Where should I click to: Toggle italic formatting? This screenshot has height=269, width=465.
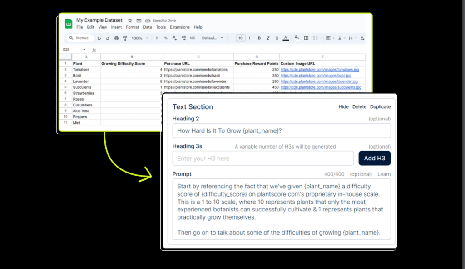click(268, 38)
